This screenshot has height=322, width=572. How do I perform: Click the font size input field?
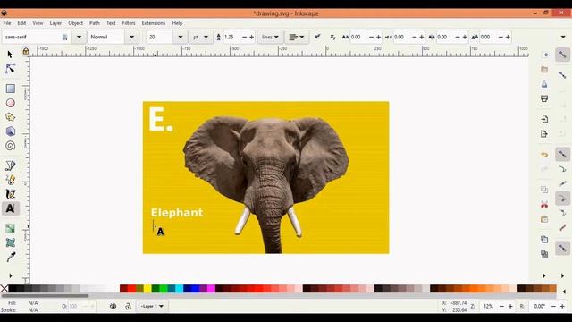(159, 37)
